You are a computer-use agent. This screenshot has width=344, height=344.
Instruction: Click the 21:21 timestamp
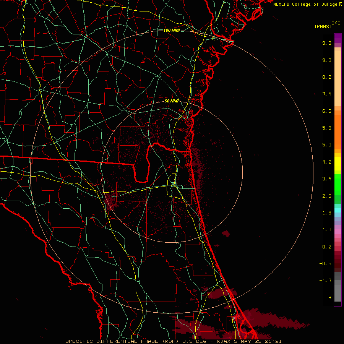[274, 341]
